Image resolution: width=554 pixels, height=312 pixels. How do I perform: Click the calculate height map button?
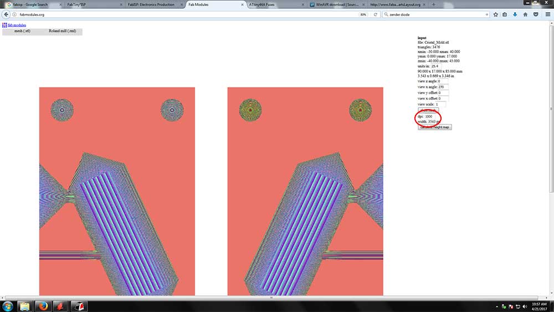[434, 127]
